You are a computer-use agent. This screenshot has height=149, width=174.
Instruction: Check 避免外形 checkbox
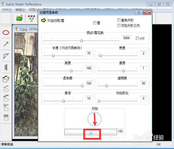119,20
